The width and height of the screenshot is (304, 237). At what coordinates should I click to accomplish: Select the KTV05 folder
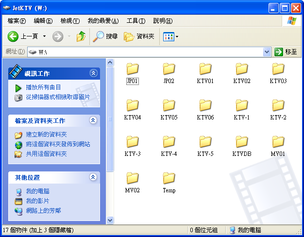169,110
